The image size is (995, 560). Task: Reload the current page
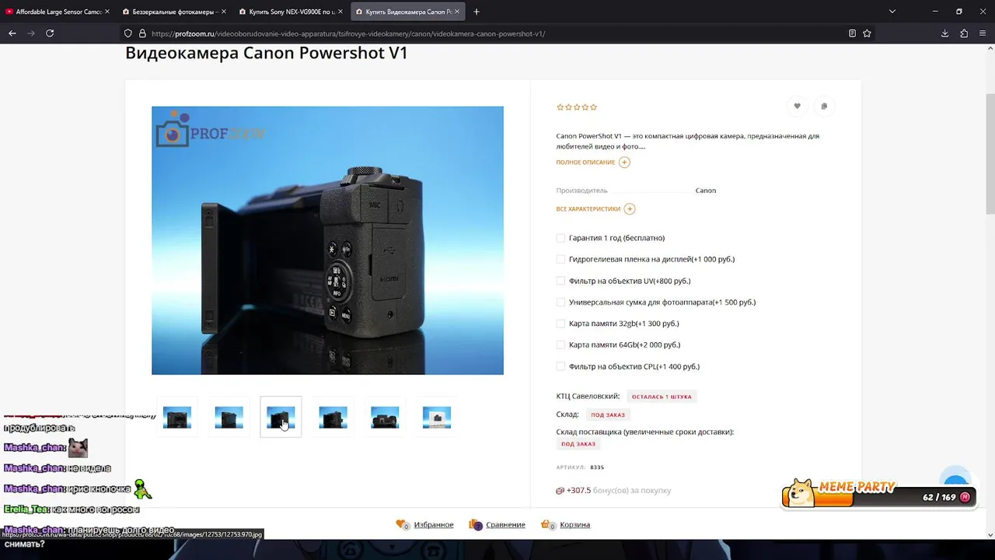click(x=50, y=33)
